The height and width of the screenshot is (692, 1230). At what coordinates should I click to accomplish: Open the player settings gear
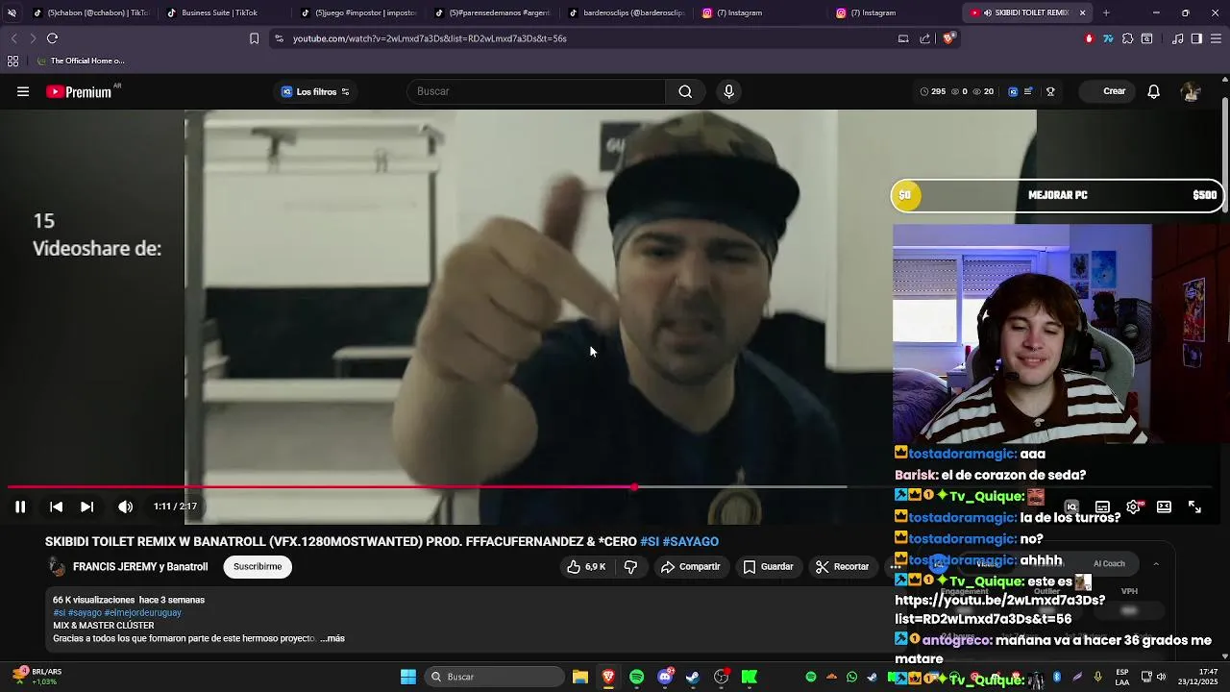point(1133,507)
